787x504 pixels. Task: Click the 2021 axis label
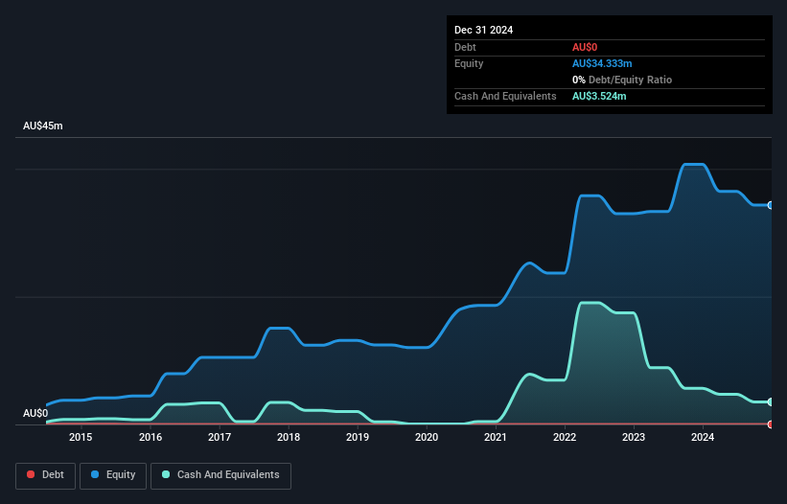(x=496, y=437)
